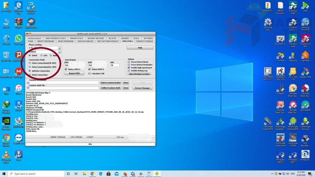The width and height of the screenshot is (315, 177).
Task: Click the Repair IMEI button
Action: pos(74,73)
